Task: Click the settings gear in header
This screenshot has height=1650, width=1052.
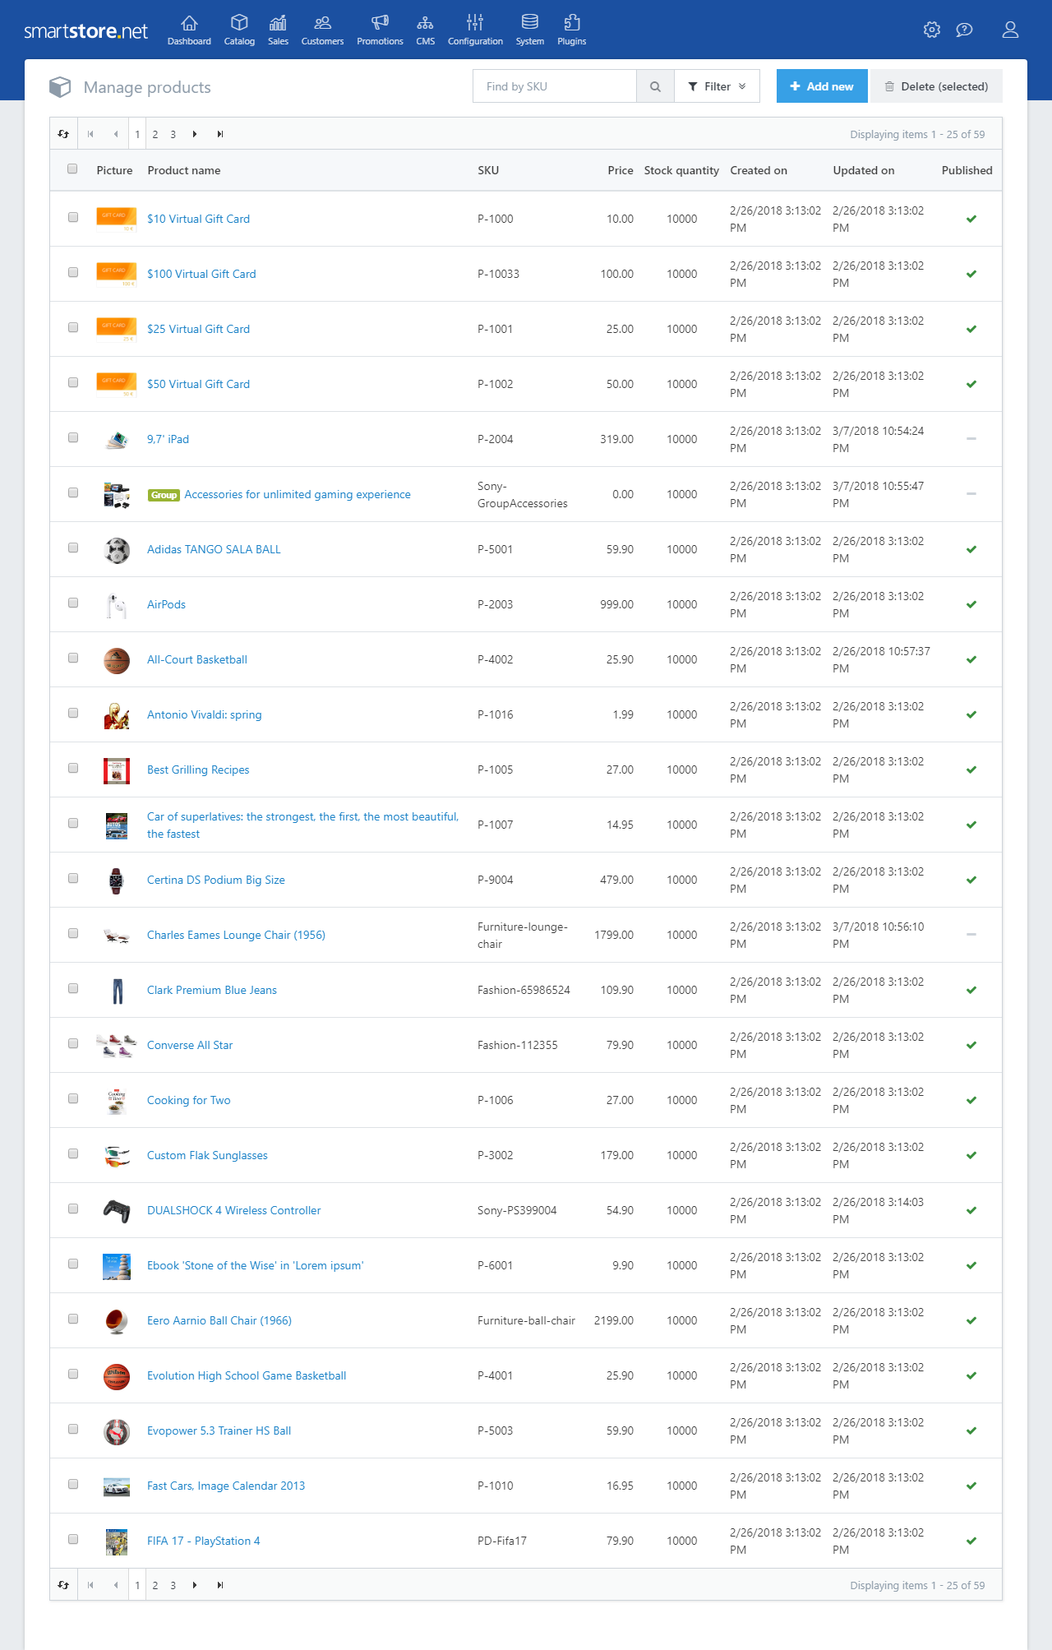Action: pyautogui.click(x=932, y=30)
